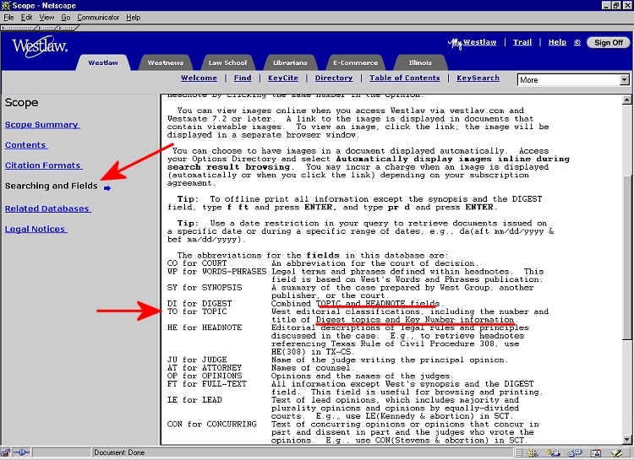The width and height of the screenshot is (634, 460).
Task: Open the Find link
Action: pos(243,78)
